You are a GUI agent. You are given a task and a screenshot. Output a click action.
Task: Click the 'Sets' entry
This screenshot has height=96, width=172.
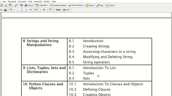pos(86,78)
